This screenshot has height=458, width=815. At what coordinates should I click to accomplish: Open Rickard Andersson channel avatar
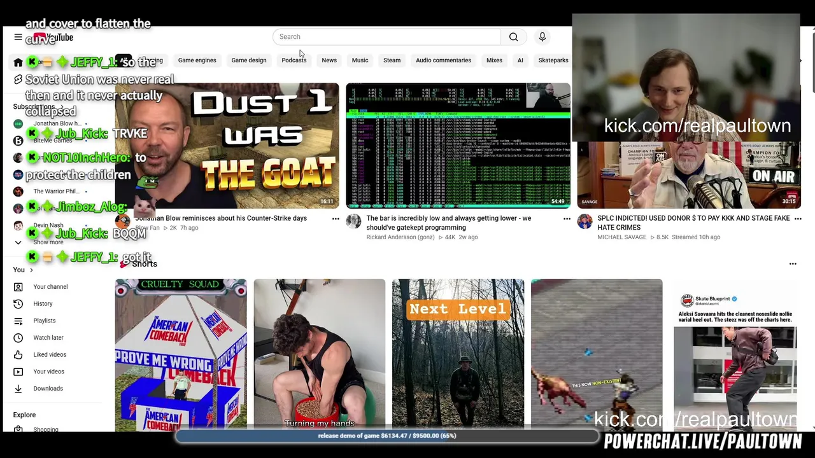353,221
